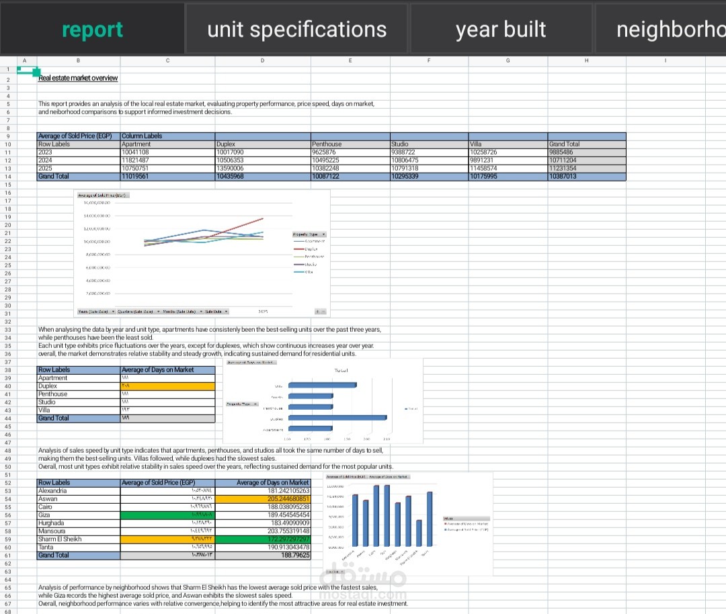Click 'Total' title of bar chart
The width and height of the screenshot is (726, 614).
(341, 371)
